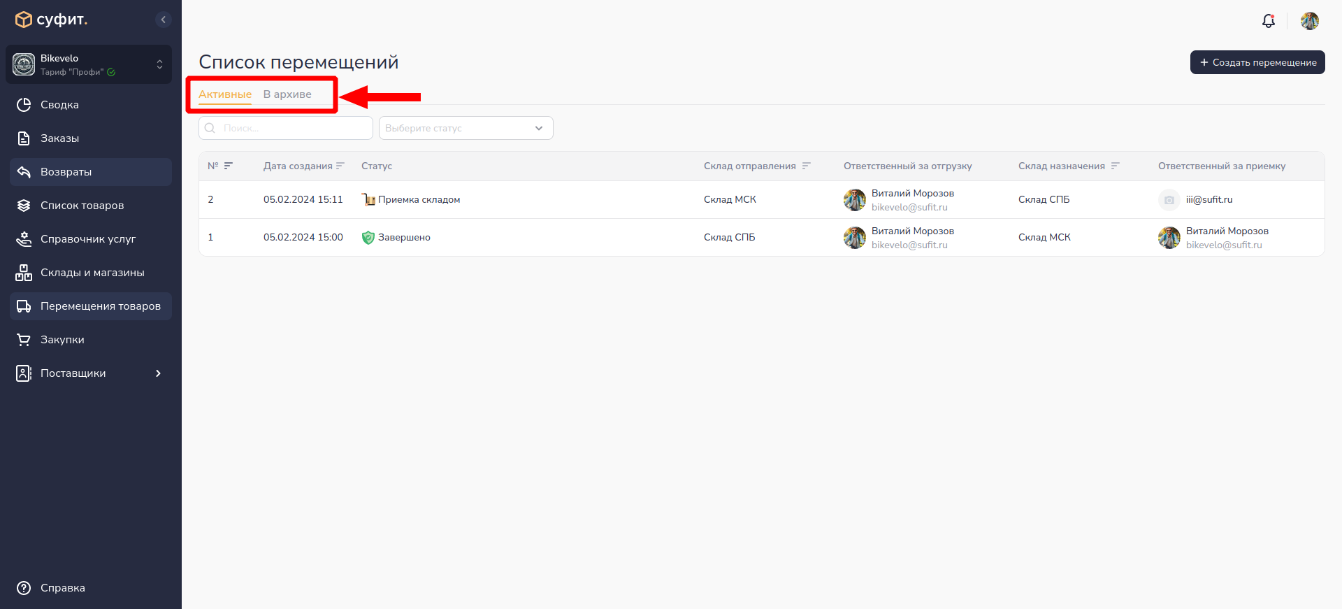Click Склад МСК in the отправления column
The width and height of the screenshot is (1342, 609).
pyautogui.click(x=730, y=199)
